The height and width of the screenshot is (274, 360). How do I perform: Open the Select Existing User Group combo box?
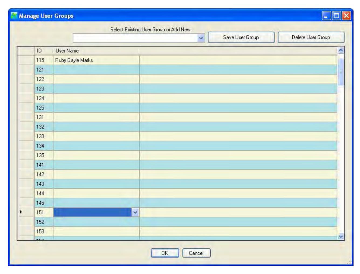pyautogui.click(x=201, y=38)
